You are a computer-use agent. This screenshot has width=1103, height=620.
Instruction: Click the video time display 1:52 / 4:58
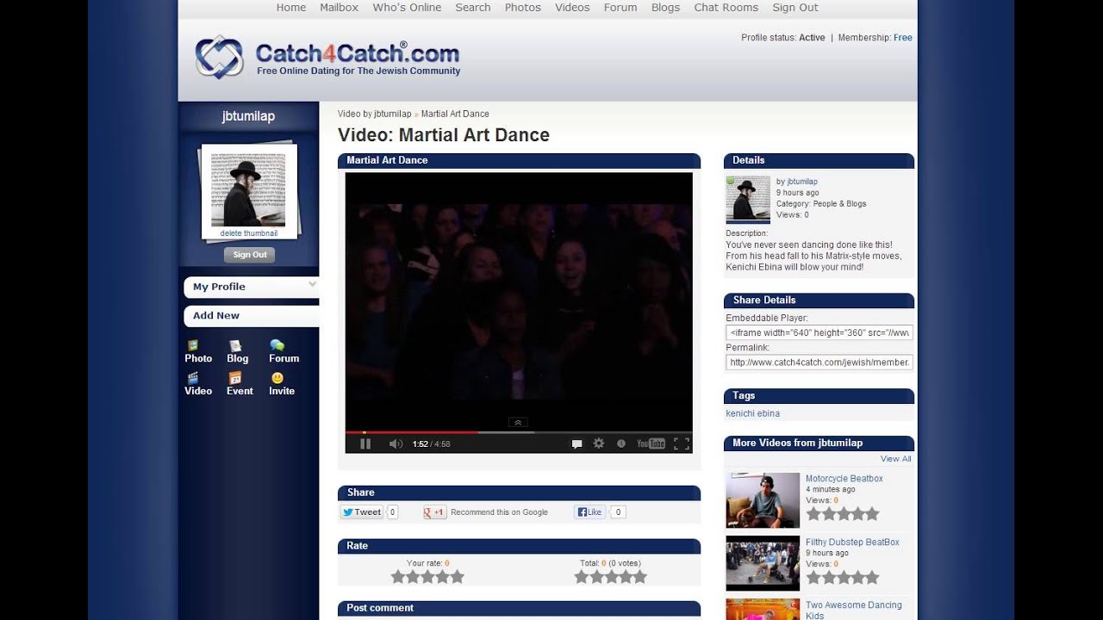coord(431,444)
